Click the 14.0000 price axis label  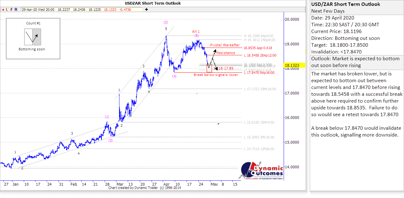pyautogui.click(x=292, y=167)
